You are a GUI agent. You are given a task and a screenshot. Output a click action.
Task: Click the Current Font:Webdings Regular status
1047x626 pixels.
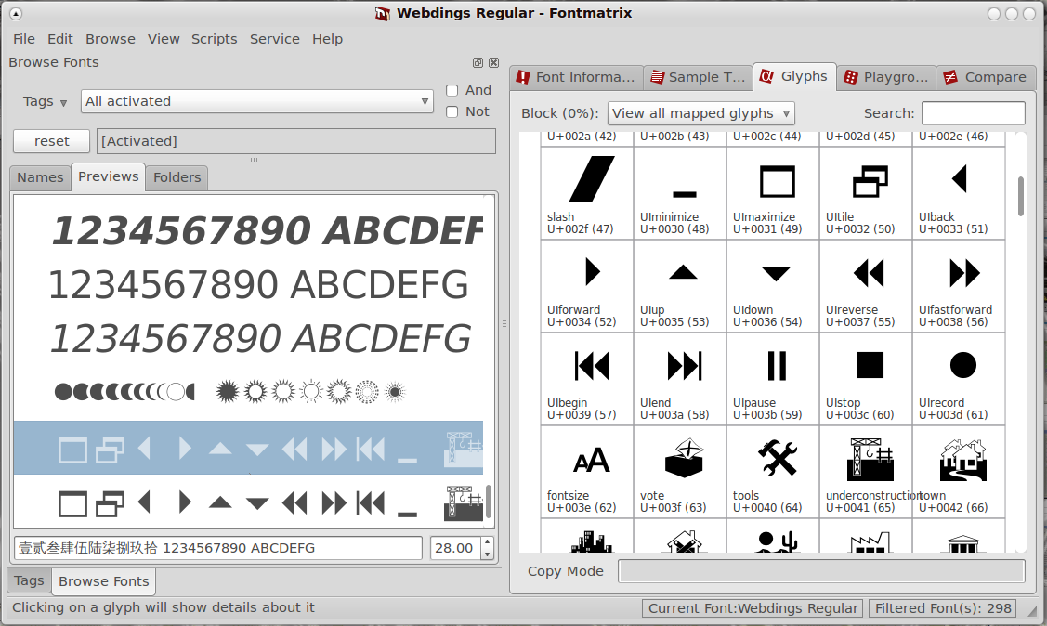coord(753,608)
